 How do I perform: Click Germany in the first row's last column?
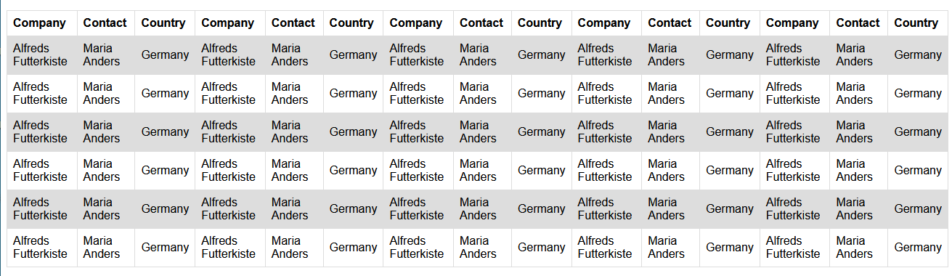pyautogui.click(x=918, y=54)
